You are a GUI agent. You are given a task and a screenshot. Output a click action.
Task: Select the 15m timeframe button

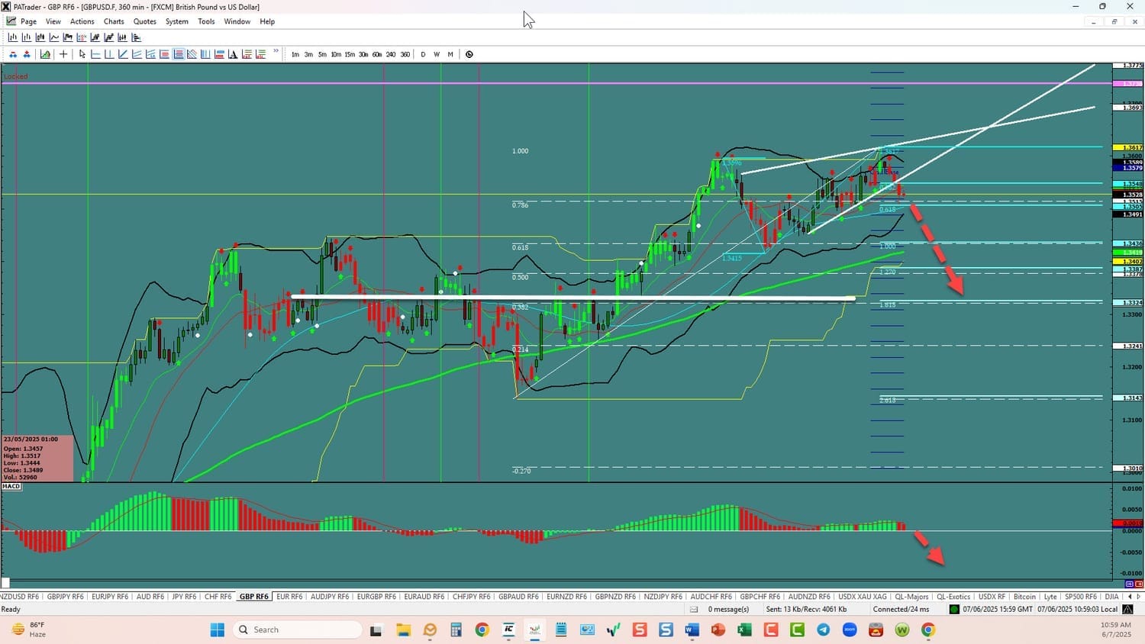point(350,54)
